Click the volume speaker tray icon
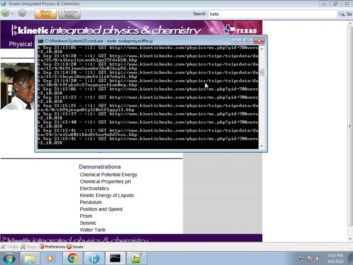 pyautogui.click(x=318, y=259)
